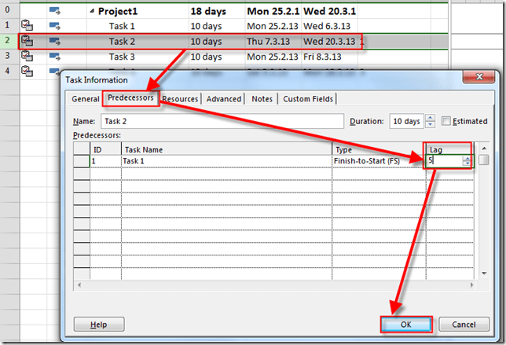
Task: Click the constraint indicator icon in row 1
Action: [x=27, y=27]
